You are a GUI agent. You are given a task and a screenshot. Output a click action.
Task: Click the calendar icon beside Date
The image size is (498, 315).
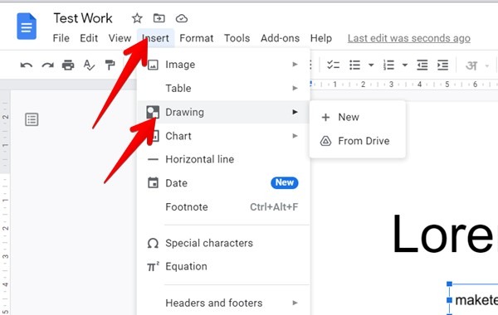coord(153,183)
